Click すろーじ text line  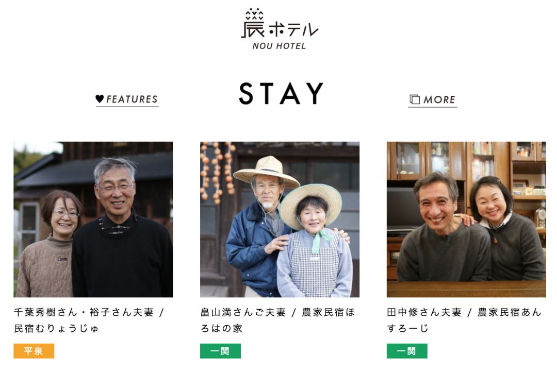click(x=407, y=329)
